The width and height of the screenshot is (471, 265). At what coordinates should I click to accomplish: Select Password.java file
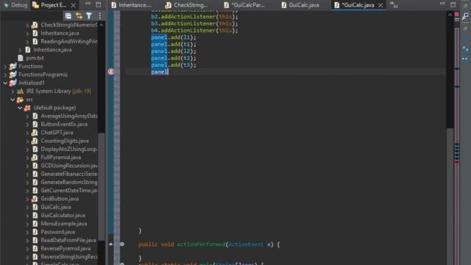[57, 232]
